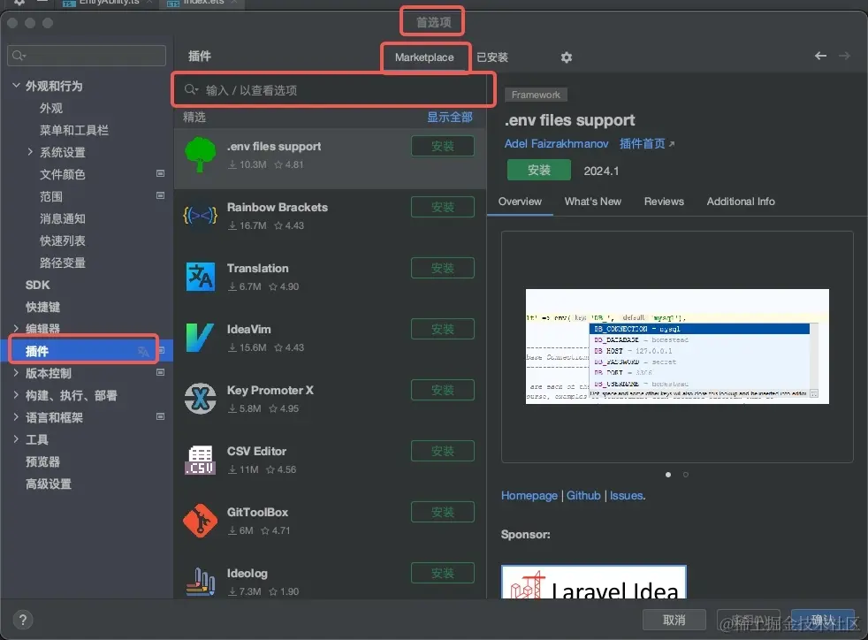
Task: Install the IdeaVim plugin
Action: click(x=443, y=329)
